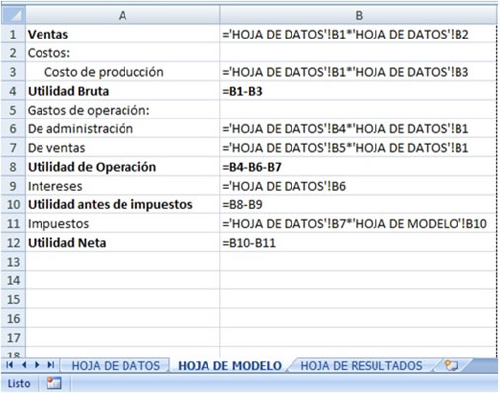Click cell with formula =B10-B11
Screen dimensions: 500x393
(359, 243)
